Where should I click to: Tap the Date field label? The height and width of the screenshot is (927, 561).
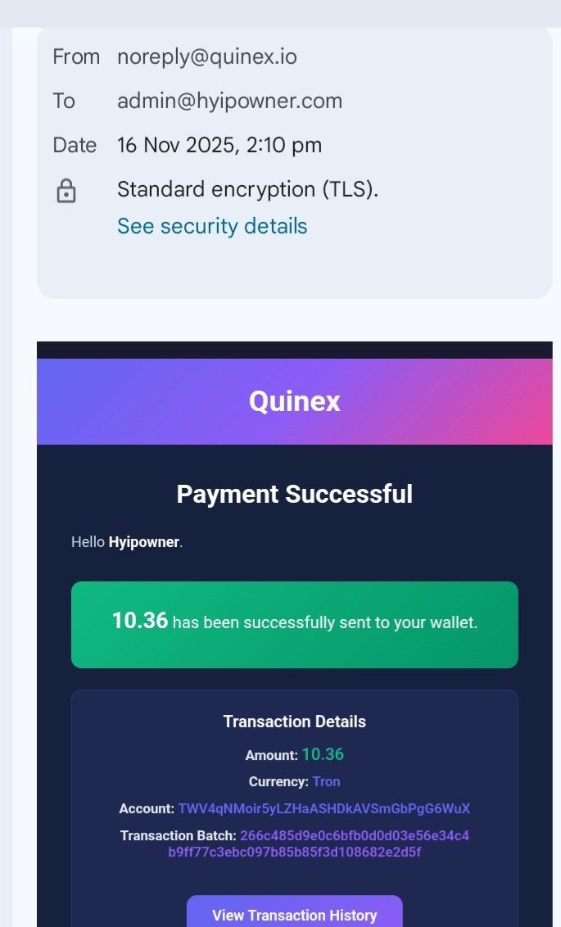(75, 145)
